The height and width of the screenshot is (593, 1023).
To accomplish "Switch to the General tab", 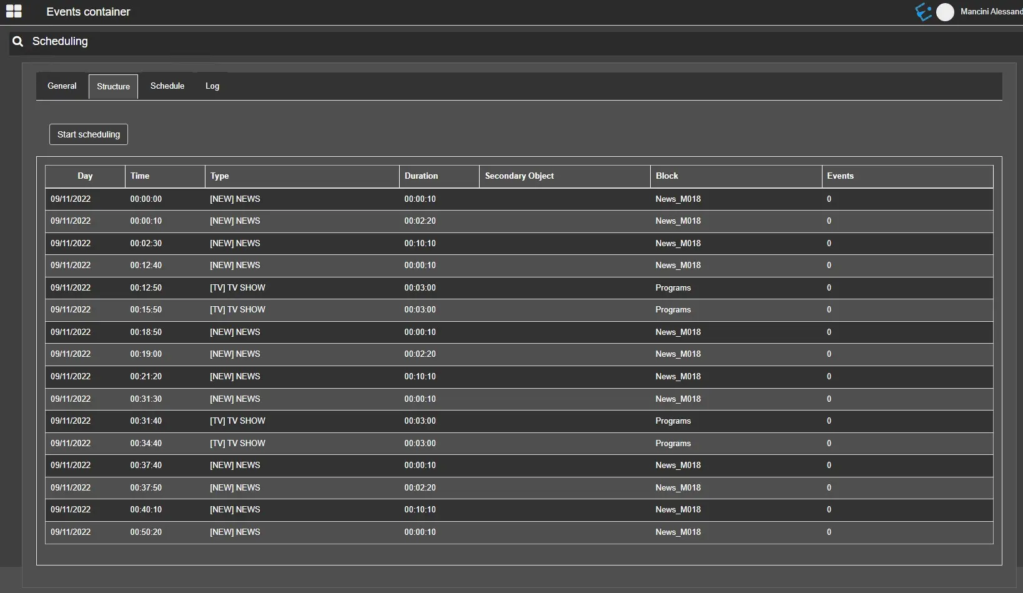I will (x=62, y=86).
